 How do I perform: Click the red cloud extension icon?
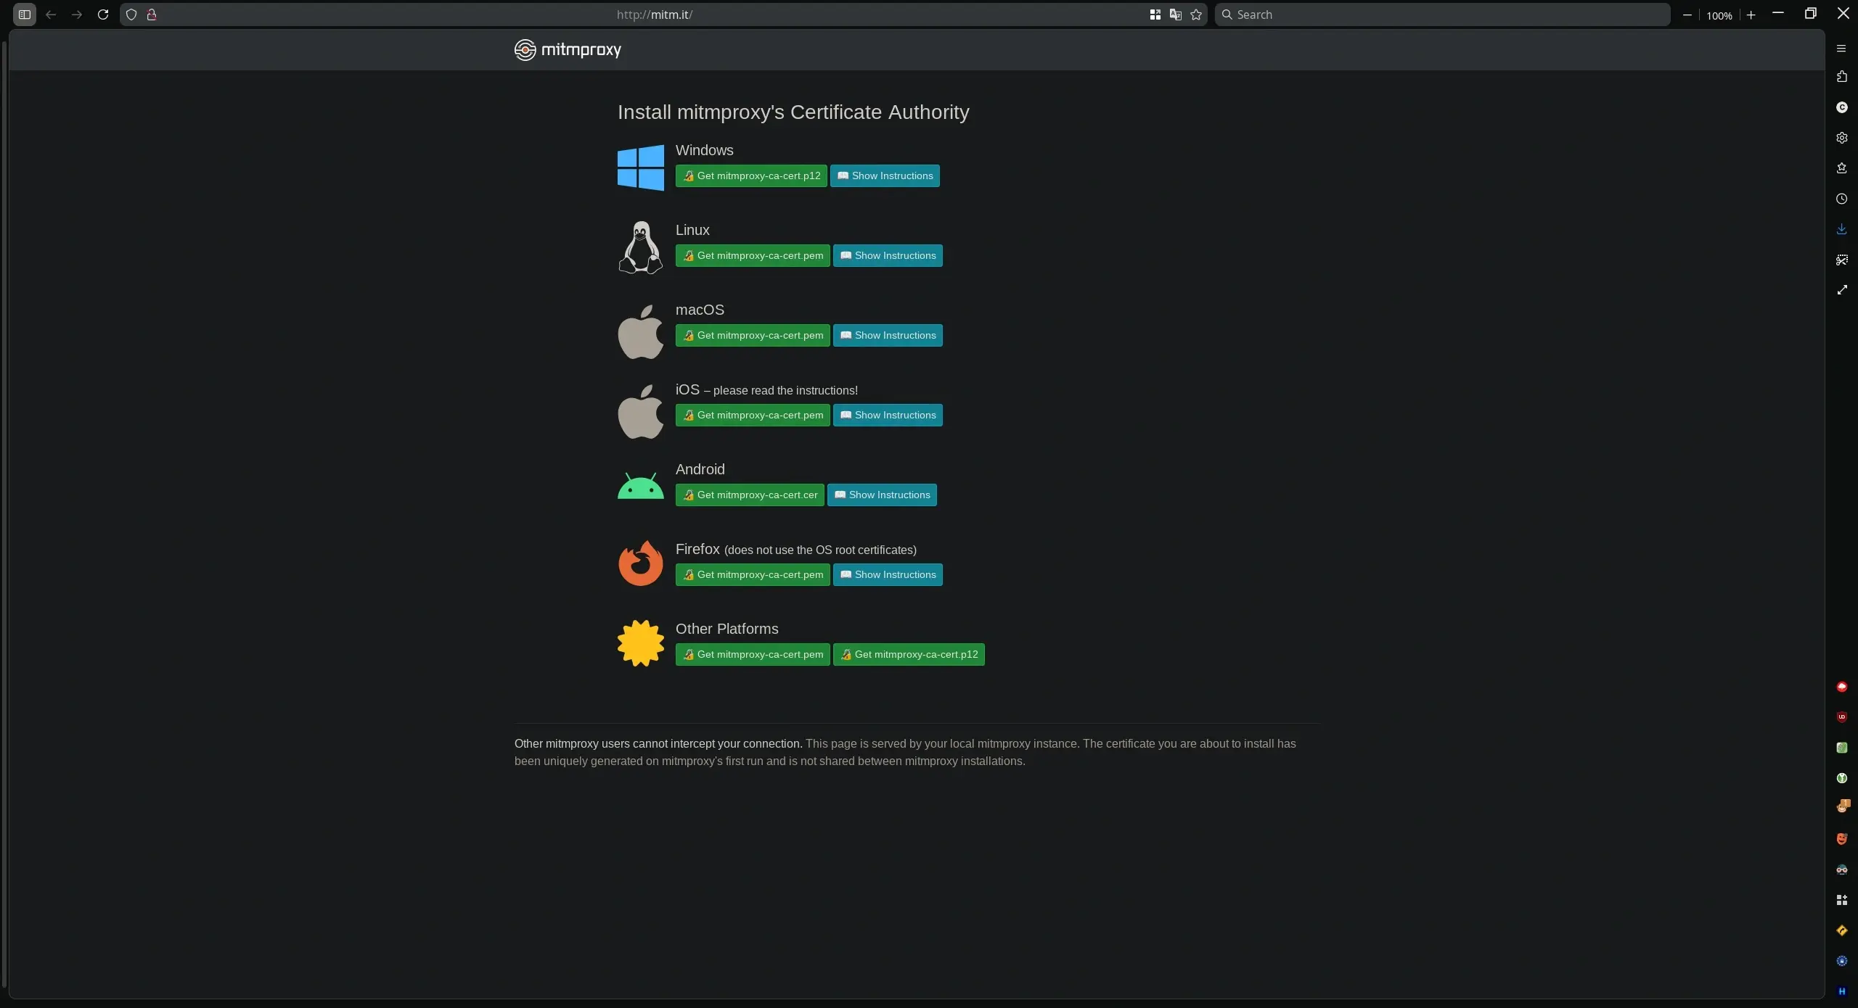1841,687
